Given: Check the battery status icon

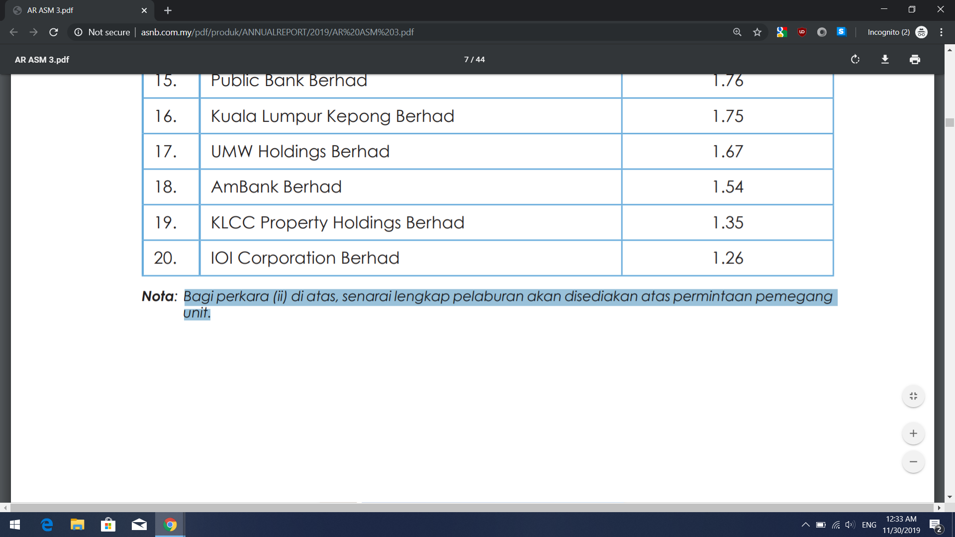Looking at the screenshot, I should click(821, 525).
